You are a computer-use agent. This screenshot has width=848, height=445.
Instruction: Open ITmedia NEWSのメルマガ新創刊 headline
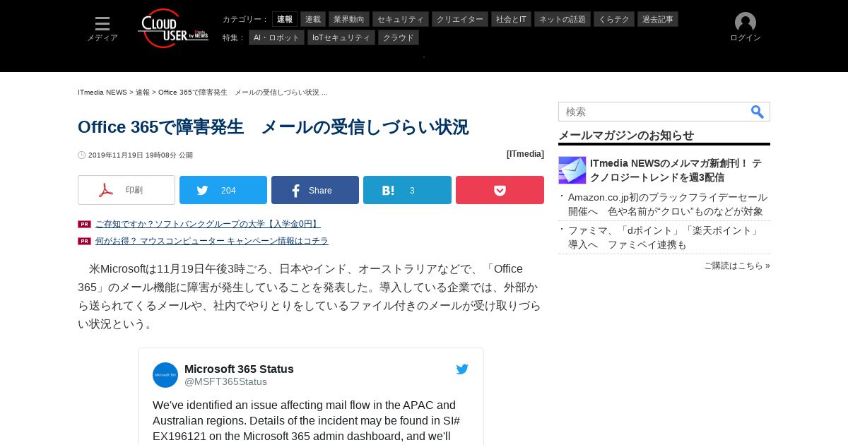click(x=676, y=170)
